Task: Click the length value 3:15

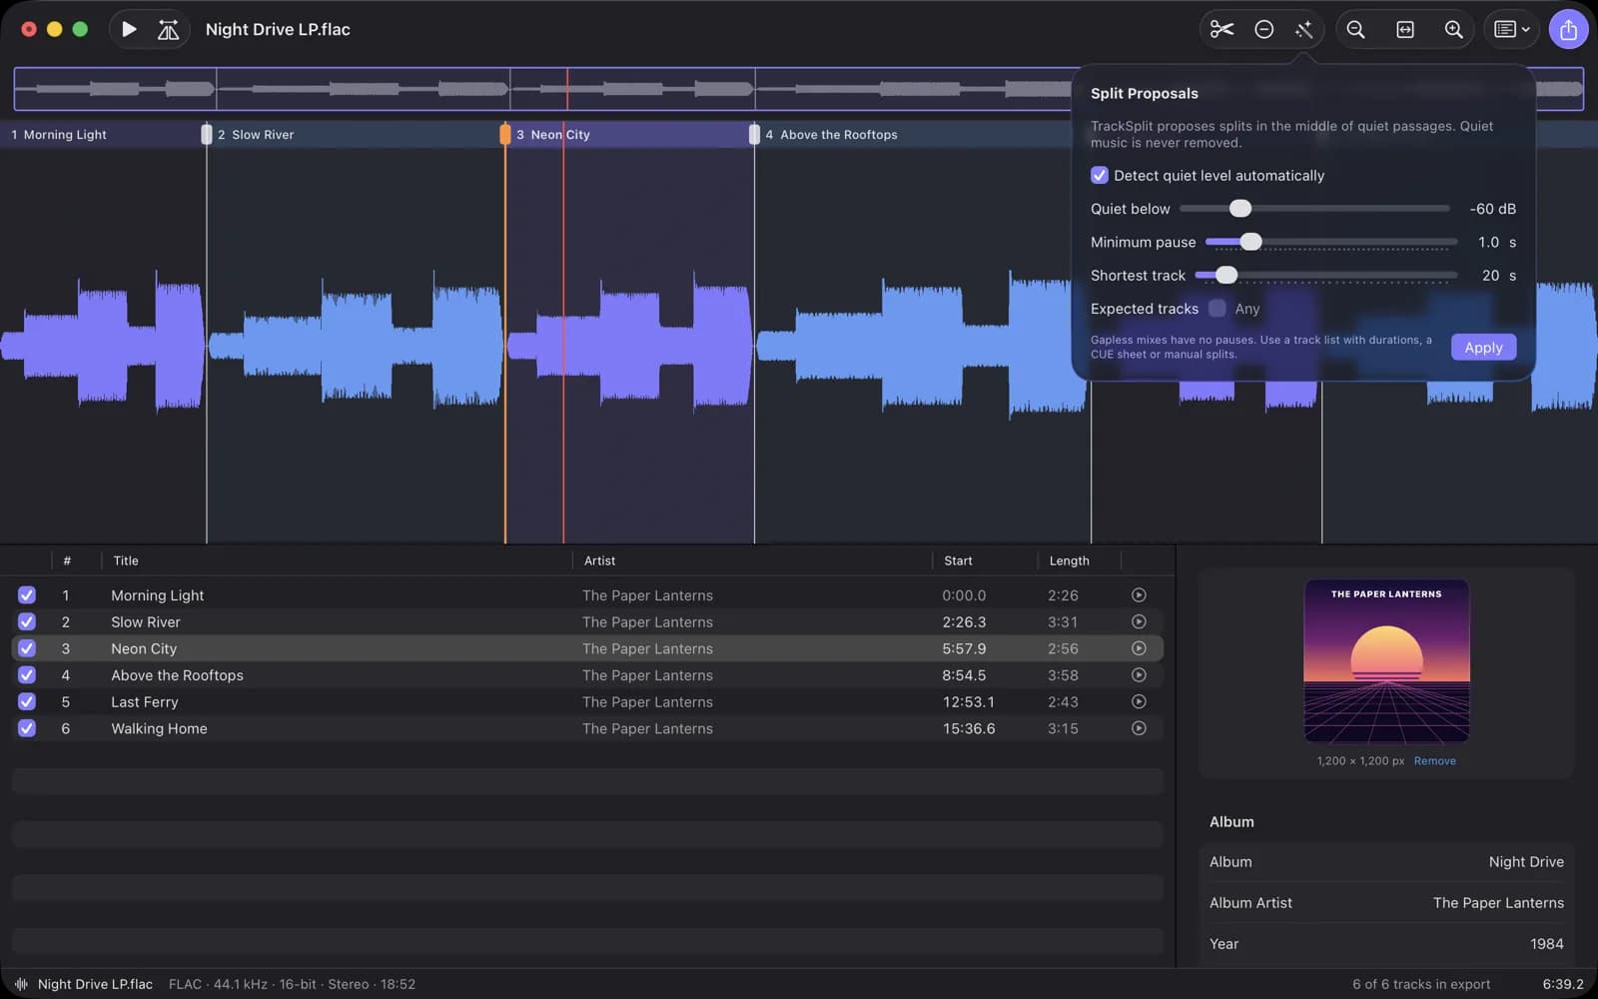Action: (x=1063, y=728)
